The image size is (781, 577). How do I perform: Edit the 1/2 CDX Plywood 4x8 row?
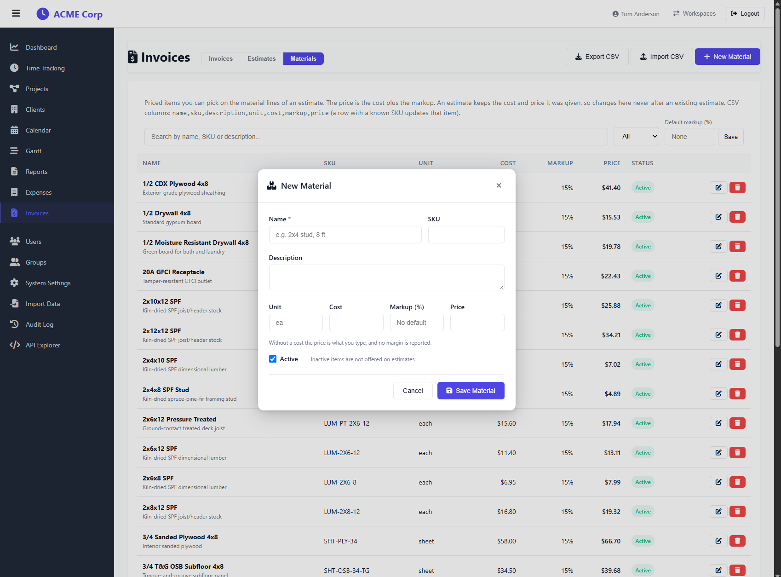pyautogui.click(x=718, y=188)
